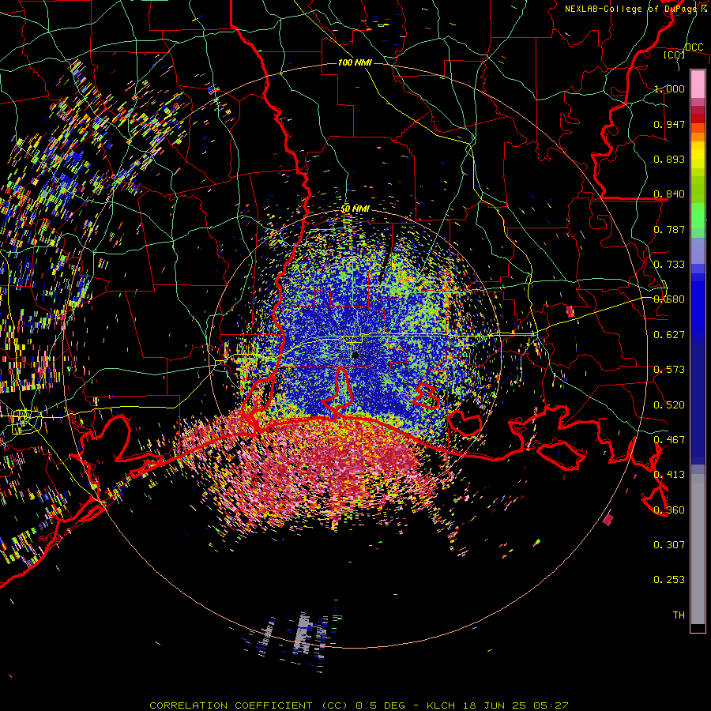This screenshot has height=711, width=711.
Task: Click the [CC] units label
Action: pyautogui.click(x=675, y=55)
